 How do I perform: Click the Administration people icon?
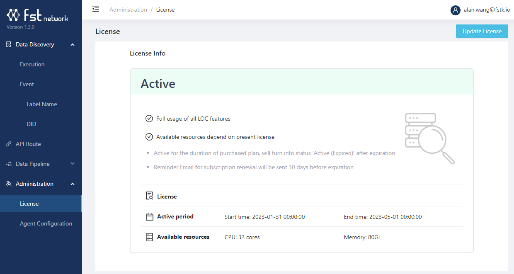click(x=9, y=184)
